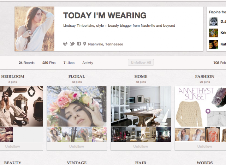Click the Kris repinner avatar
The width and height of the screenshot is (226, 165).
point(213,33)
